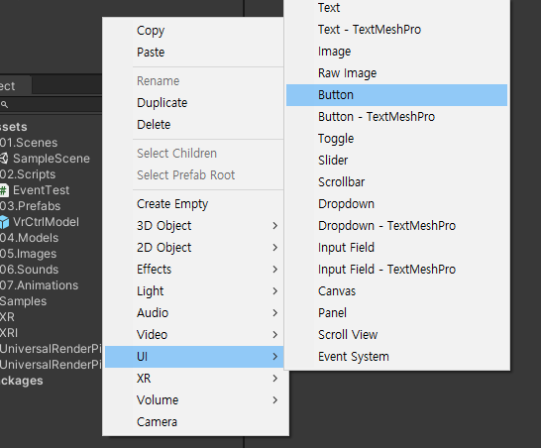The height and width of the screenshot is (448, 541).
Task: Select the 06.Sounds folder
Action: click(x=30, y=270)
